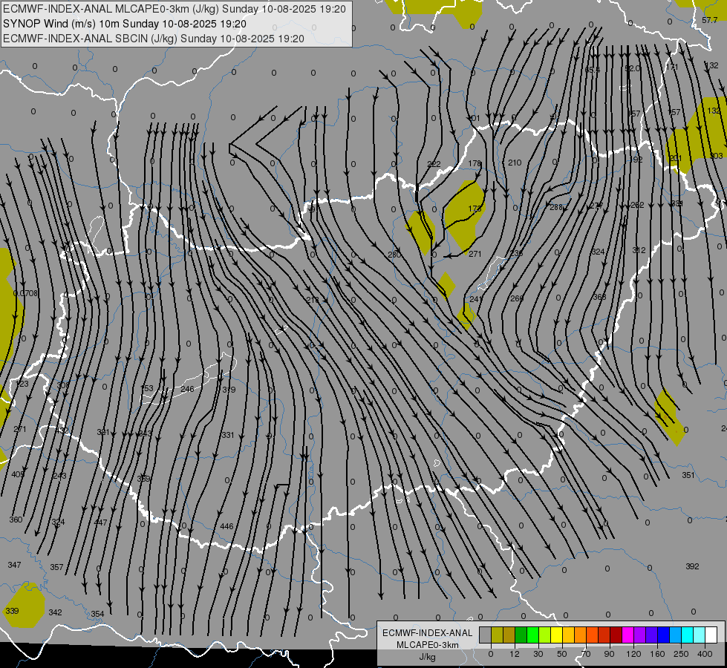
Task: Click the 57.7 value on the map
Action: tap(709, 20)
